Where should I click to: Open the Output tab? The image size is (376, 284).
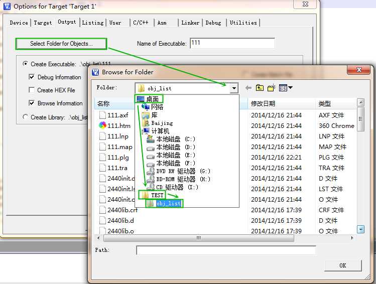coord(67,22)
